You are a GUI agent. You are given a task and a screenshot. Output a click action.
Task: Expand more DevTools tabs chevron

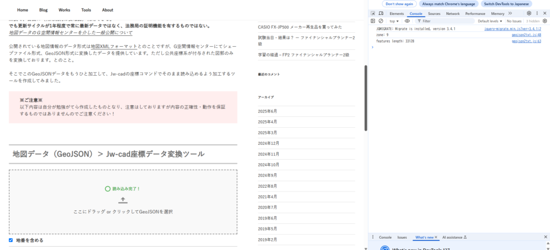click(510, 13)
